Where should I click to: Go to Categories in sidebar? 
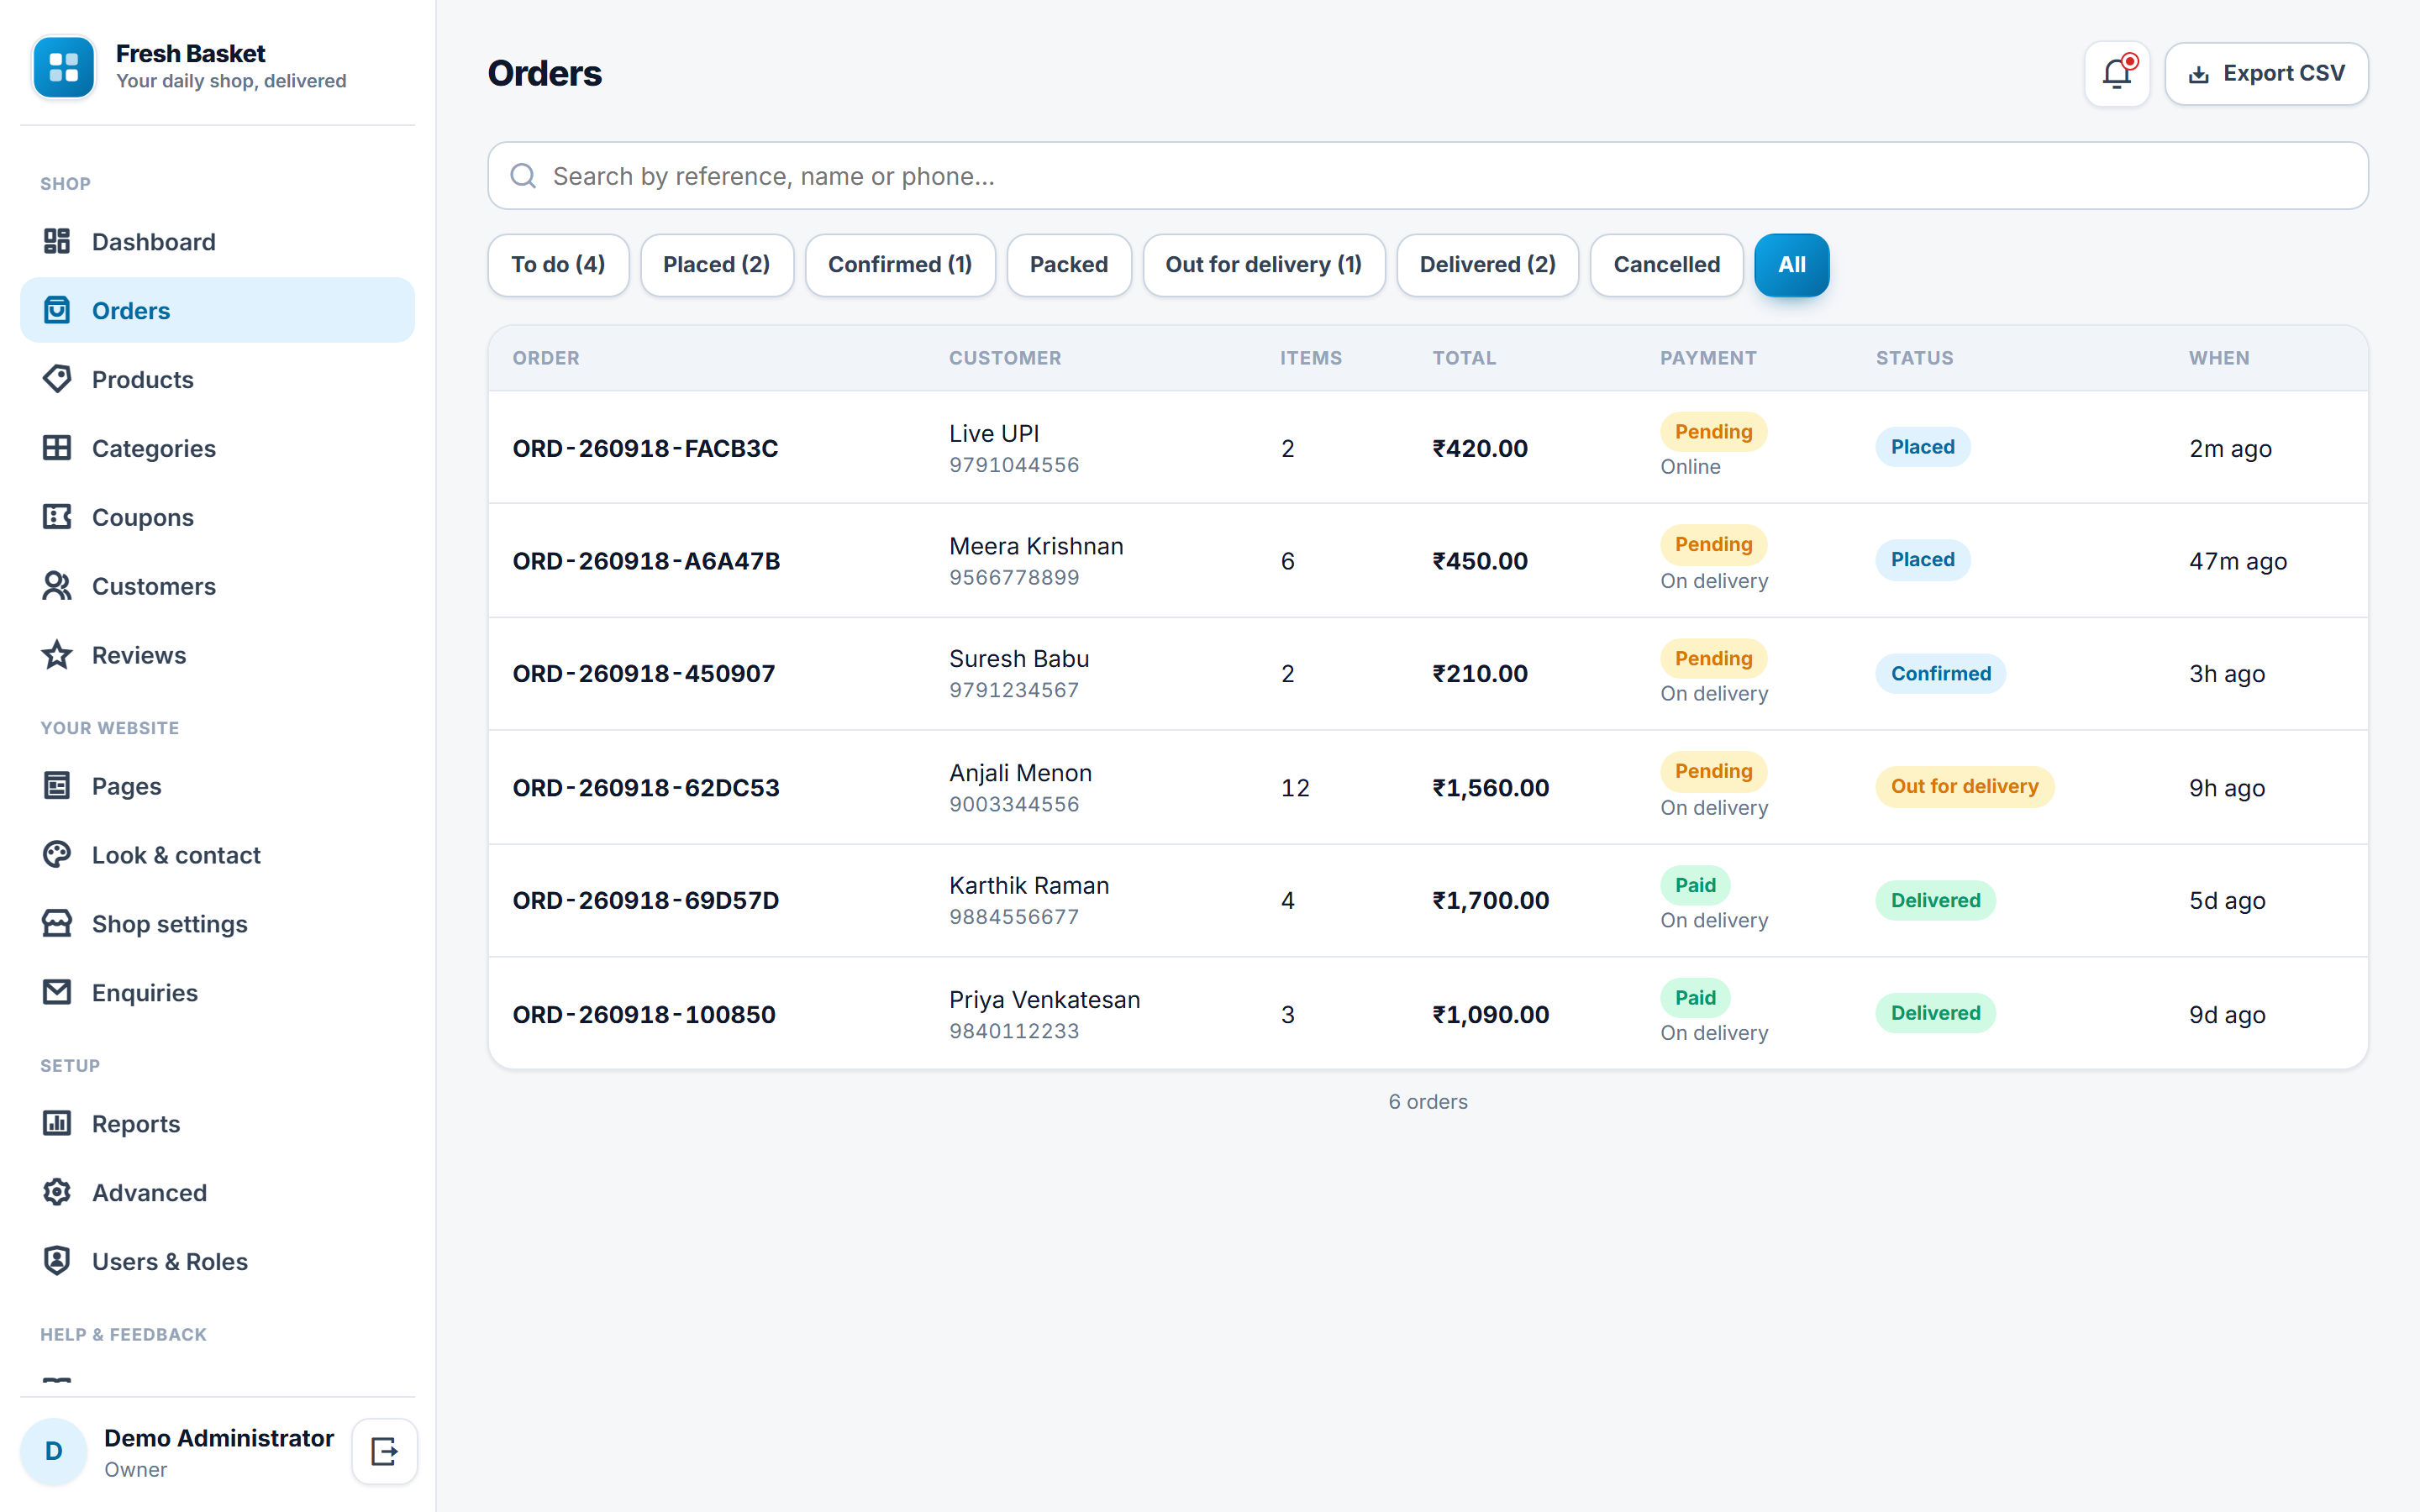point(217,449)
